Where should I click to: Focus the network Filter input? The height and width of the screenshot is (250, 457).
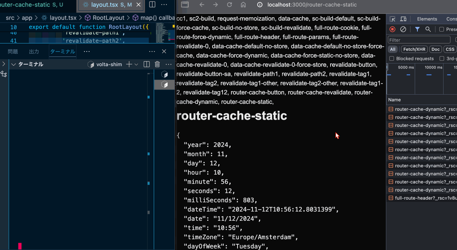click(419, 40)
